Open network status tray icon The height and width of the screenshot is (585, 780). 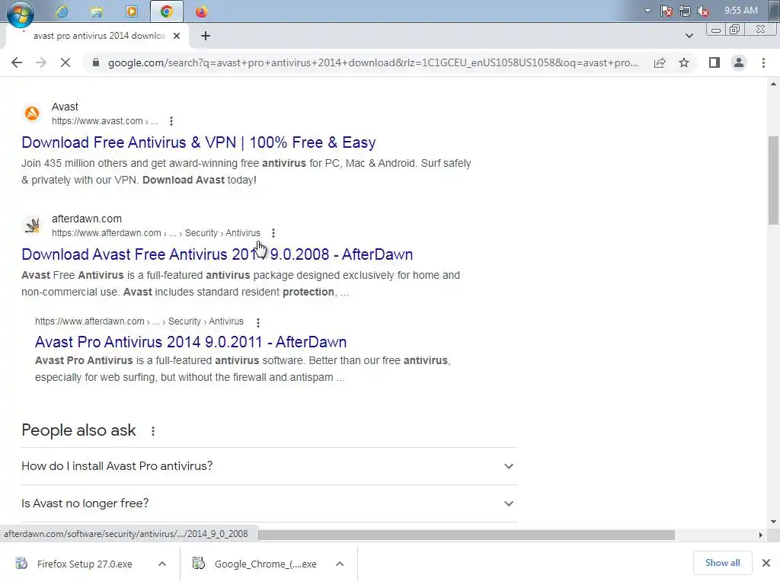[x=685, y=11]
